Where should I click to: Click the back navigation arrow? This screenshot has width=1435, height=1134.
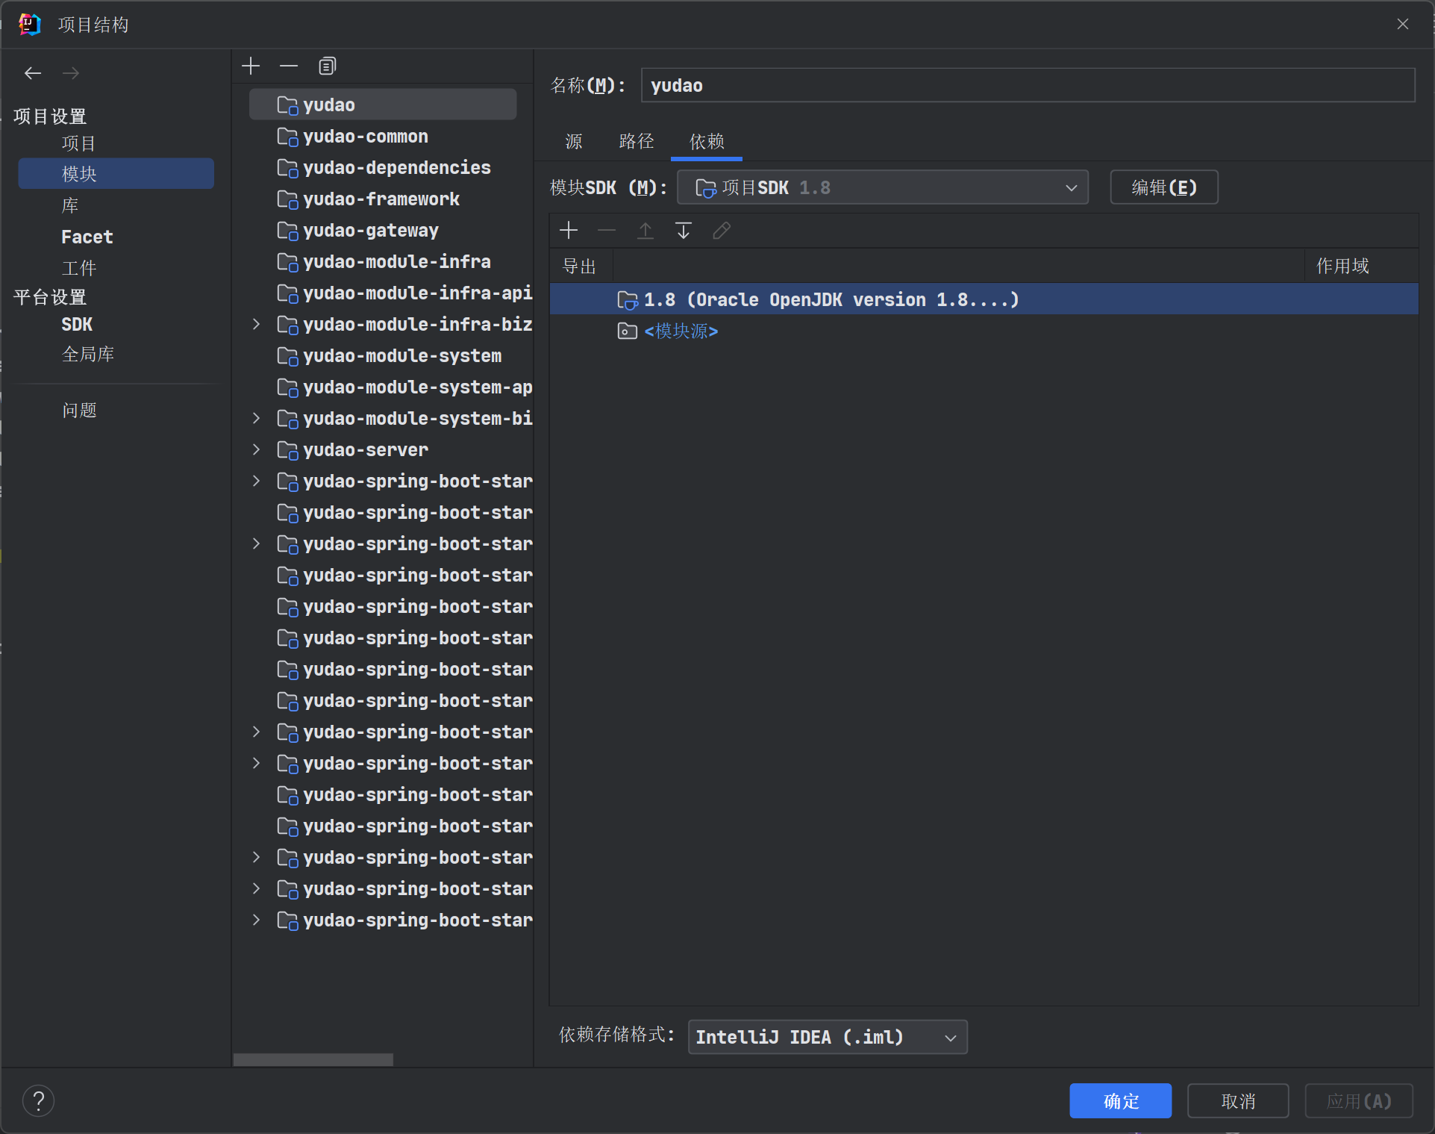pos(33,73)
